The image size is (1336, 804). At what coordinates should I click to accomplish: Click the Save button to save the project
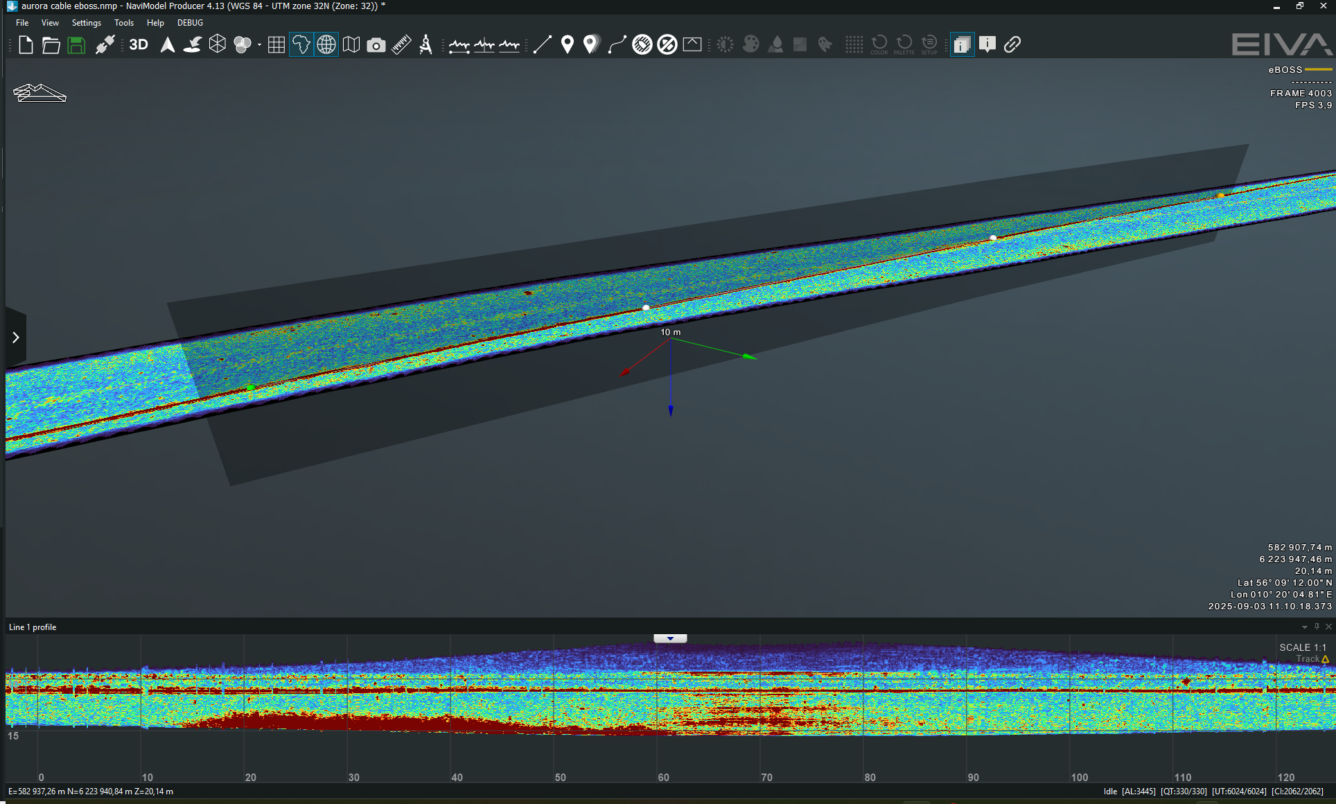[x=76, y=44]
